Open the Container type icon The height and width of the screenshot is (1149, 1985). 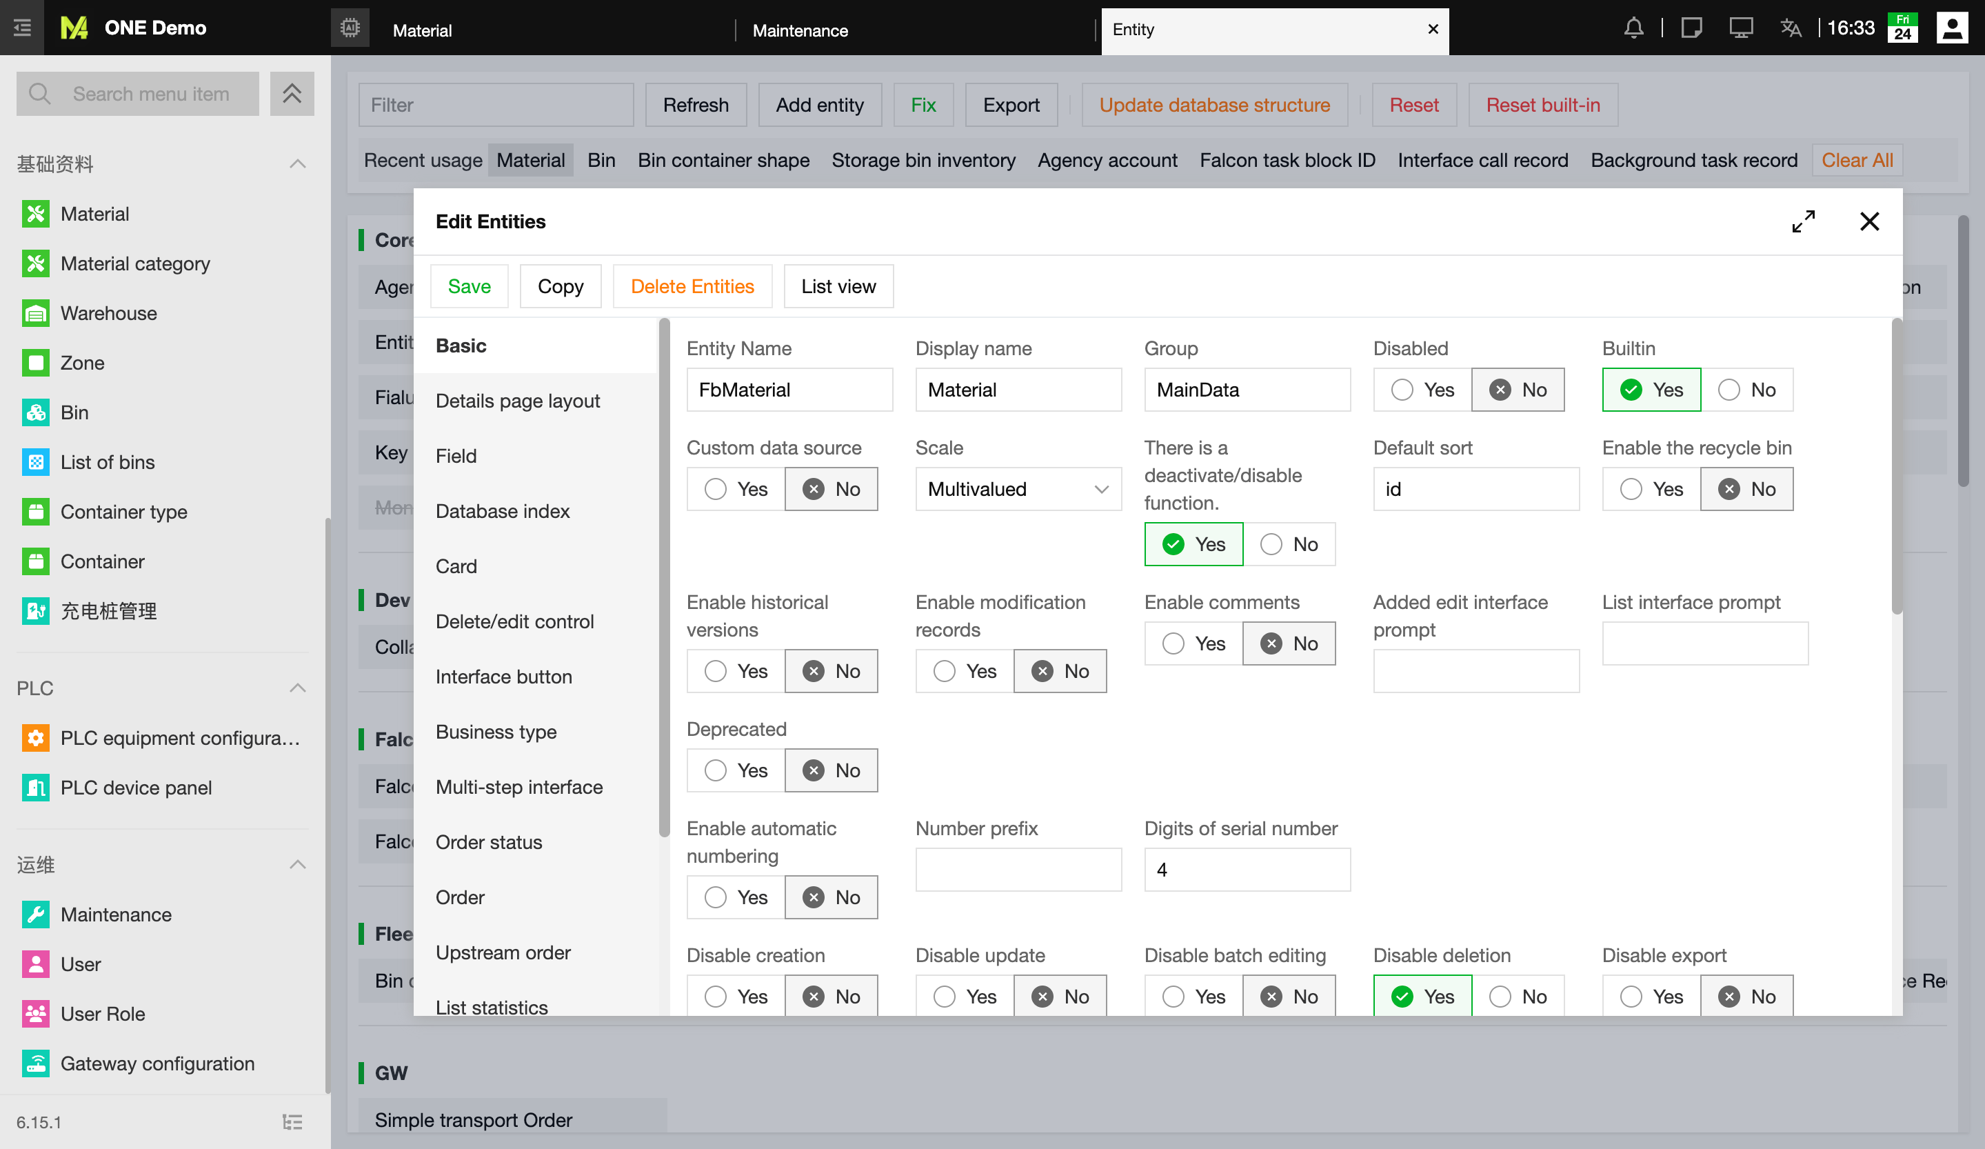(35, 512)
